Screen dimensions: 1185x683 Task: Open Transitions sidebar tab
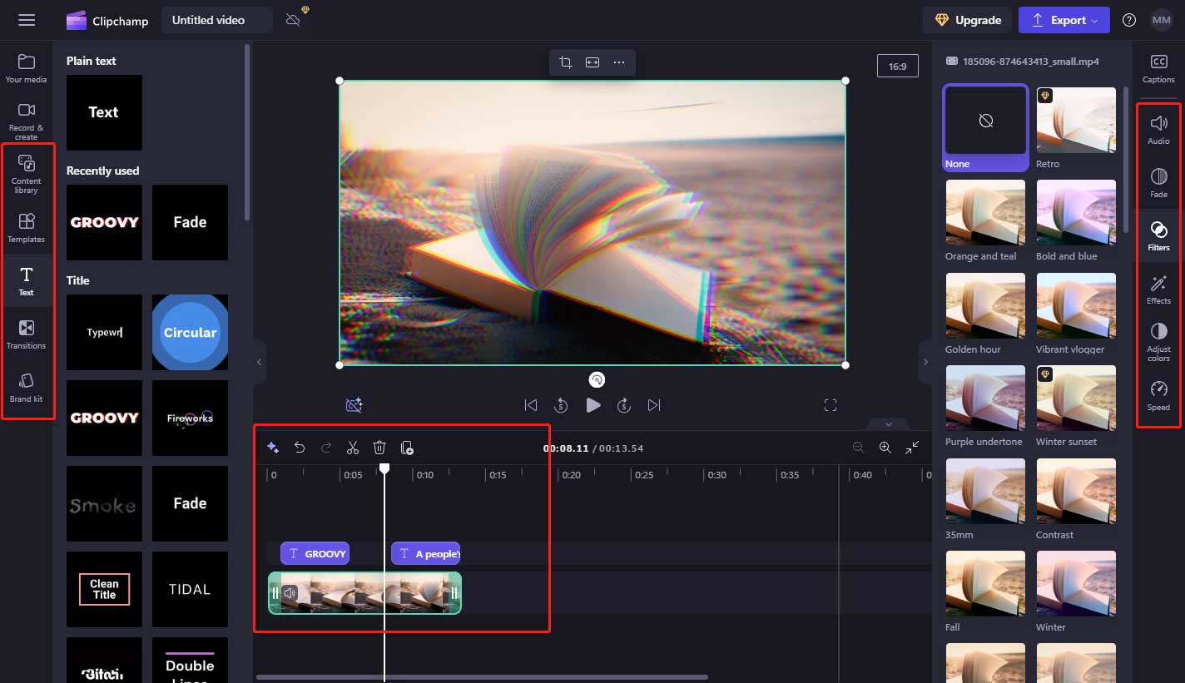coord(26,334)
